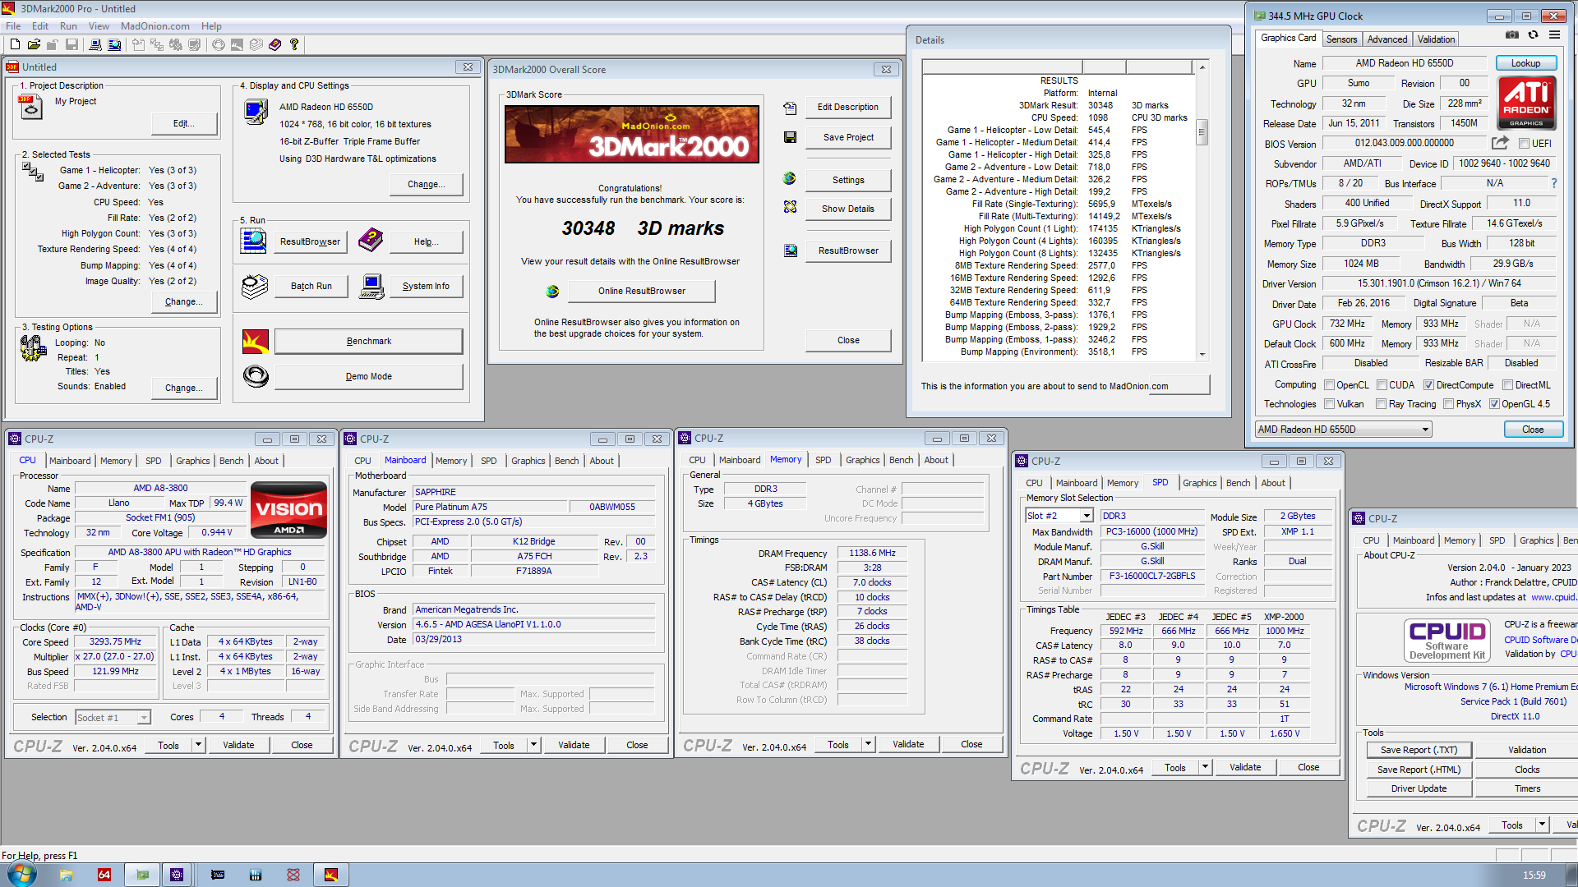The image size is (1578, 887).
Task: Open the GPU selection dropdown AMD Radeon HD 6550D
Action: pyautogui.click(x=1344, y=429)
